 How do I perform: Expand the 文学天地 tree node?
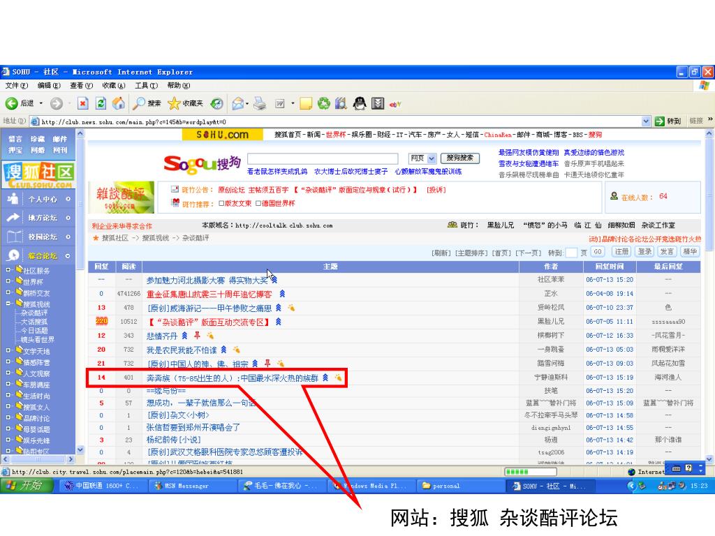coord(8,350)
